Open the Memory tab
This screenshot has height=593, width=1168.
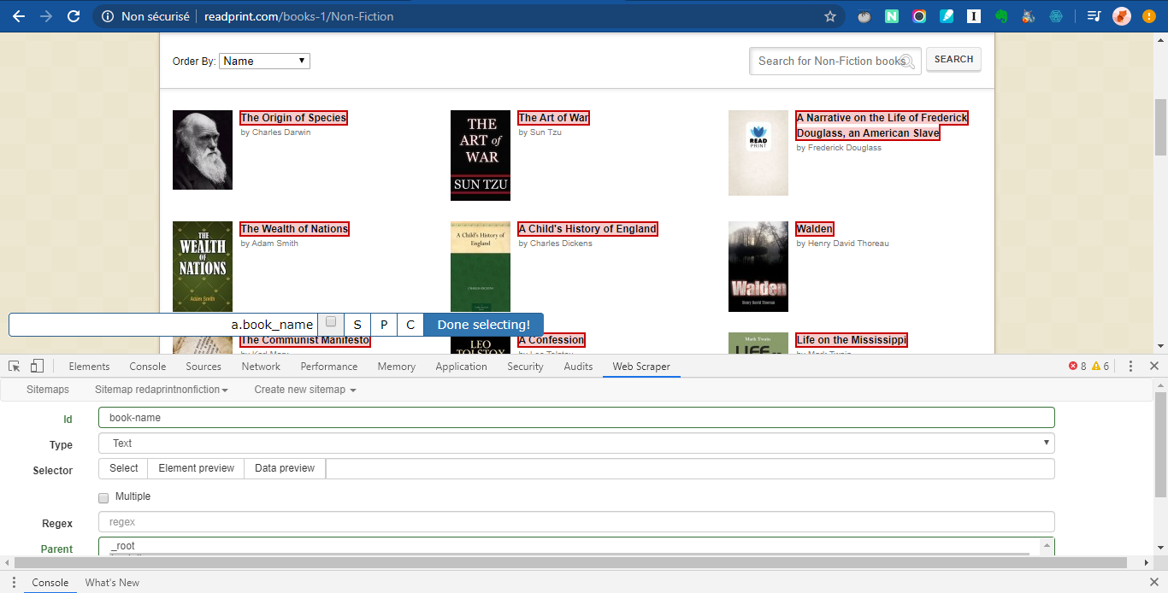pyautogui.click(x=397, y=367)
